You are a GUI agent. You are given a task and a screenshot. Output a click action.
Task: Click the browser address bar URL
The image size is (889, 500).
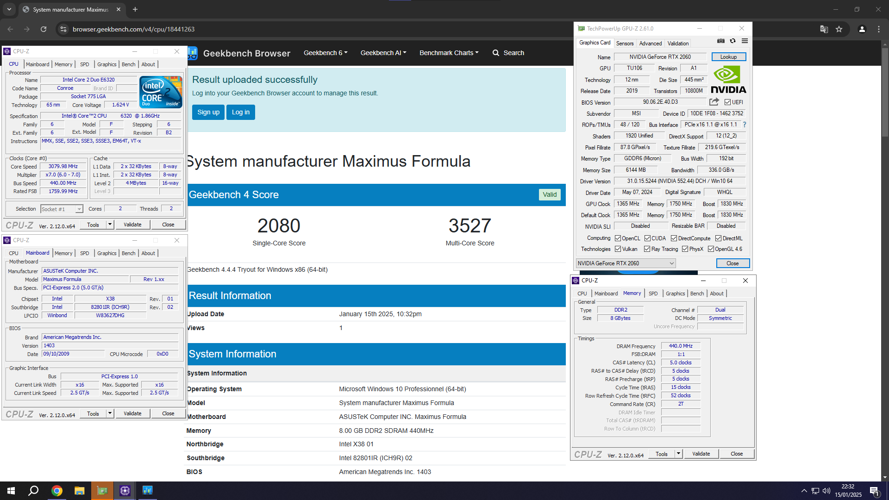tap(133, 29)
